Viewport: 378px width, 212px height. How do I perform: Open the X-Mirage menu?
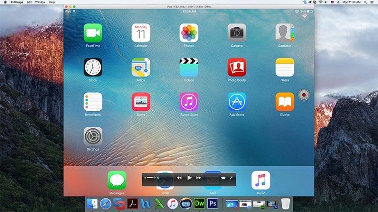point(17,2)
